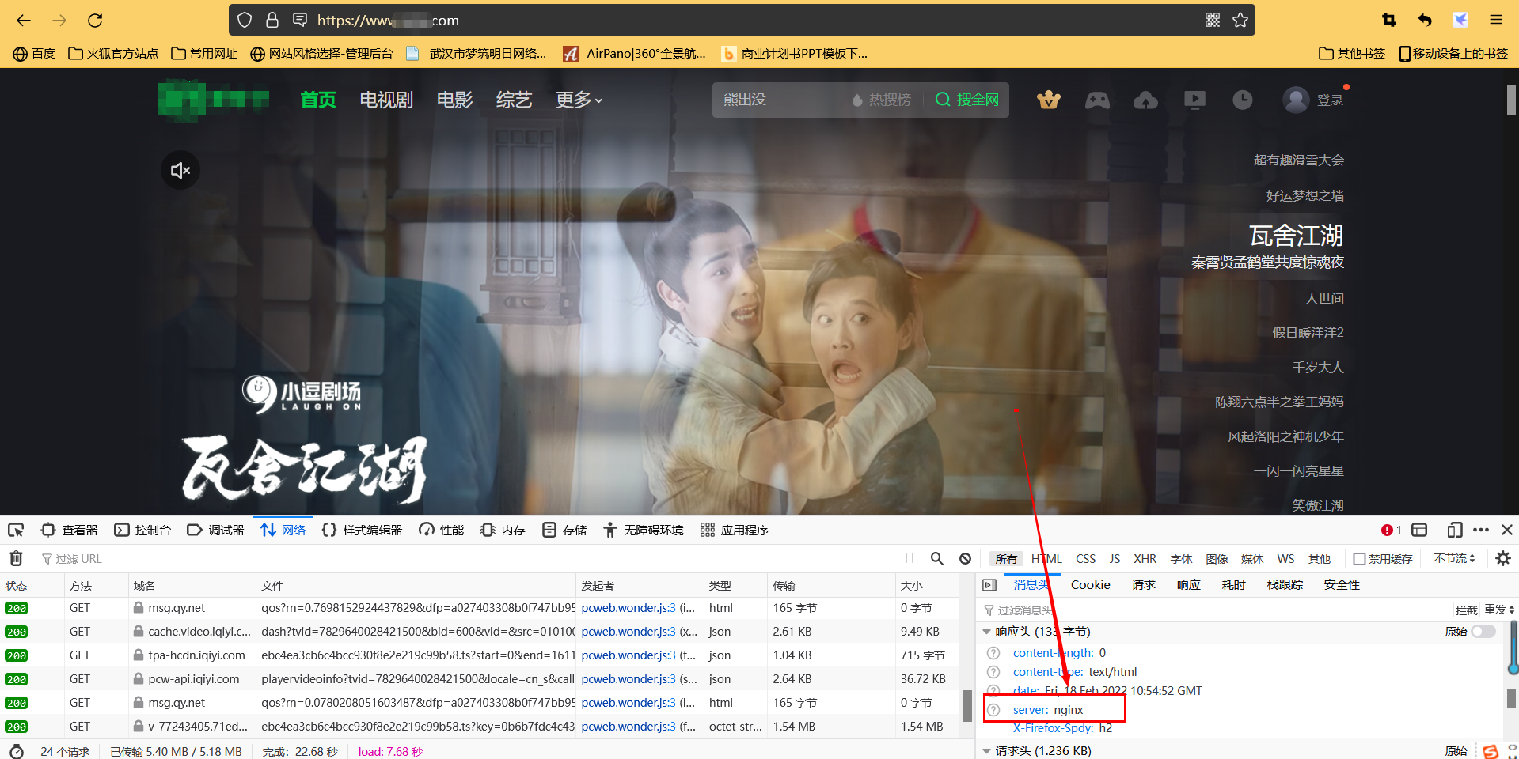
Task: Expand the 更多 navigation menu
Action: point(579,100)
